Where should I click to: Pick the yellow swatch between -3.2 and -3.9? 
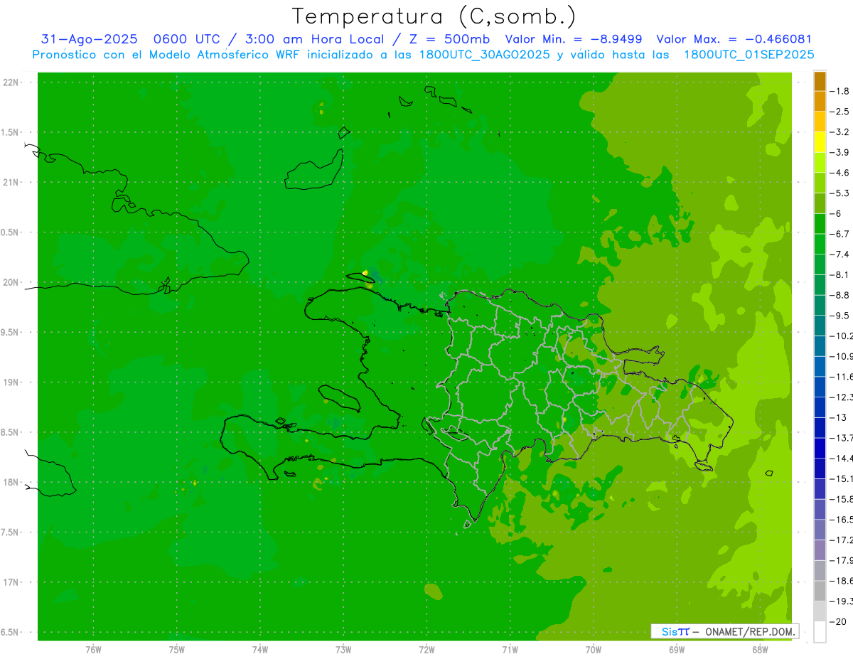tap(820, 142)
